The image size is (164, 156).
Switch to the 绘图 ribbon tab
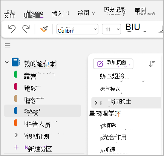point(83,13)
